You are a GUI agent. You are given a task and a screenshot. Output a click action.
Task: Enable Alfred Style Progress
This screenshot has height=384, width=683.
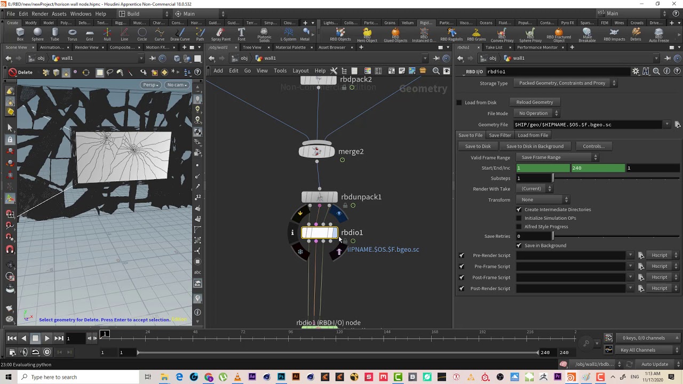click(x=519, y=227)
